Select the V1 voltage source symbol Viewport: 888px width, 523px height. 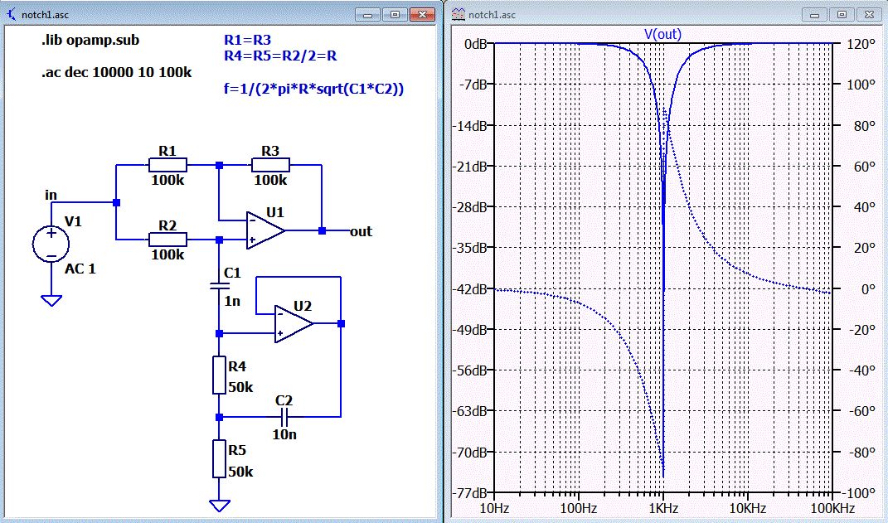(x=51, y=245)
